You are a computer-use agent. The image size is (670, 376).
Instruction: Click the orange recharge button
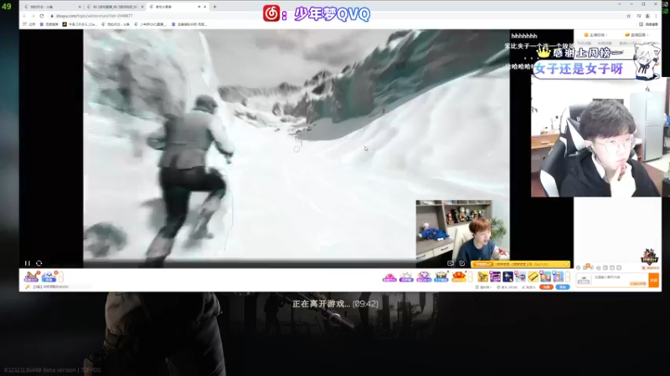(x=547, y=287)
